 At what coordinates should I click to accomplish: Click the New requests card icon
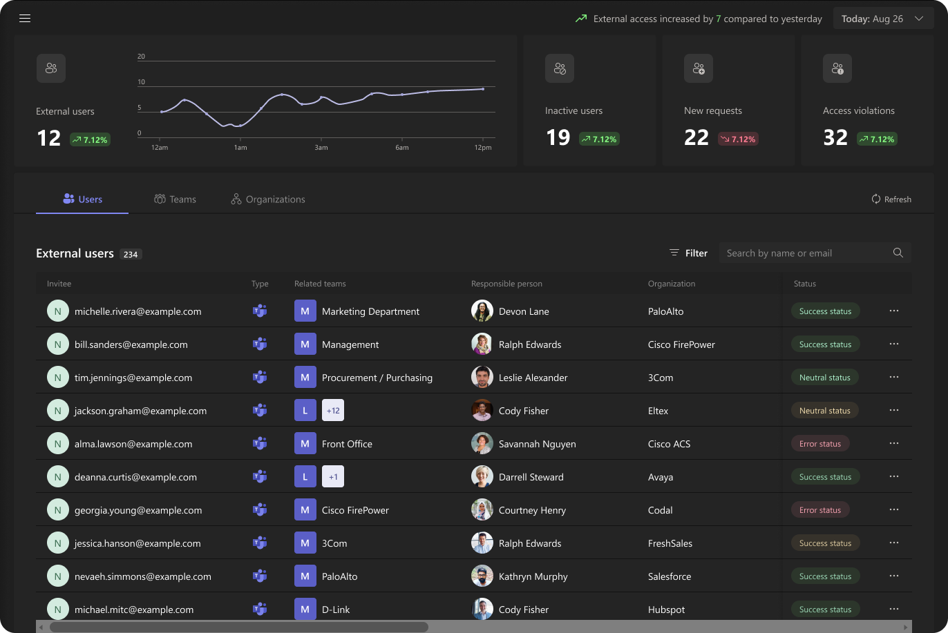699,68
